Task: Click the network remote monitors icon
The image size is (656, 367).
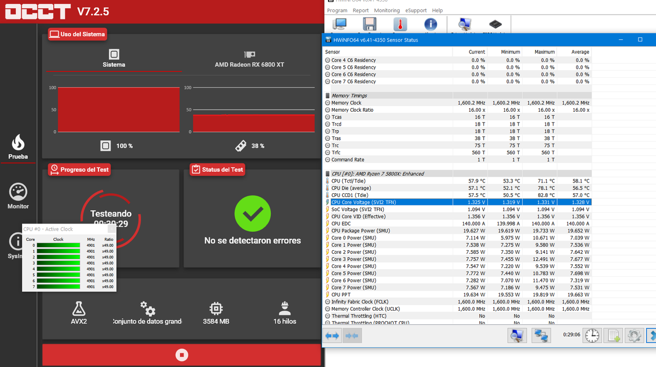Action: pyautogui.click(x=541, y=336)
